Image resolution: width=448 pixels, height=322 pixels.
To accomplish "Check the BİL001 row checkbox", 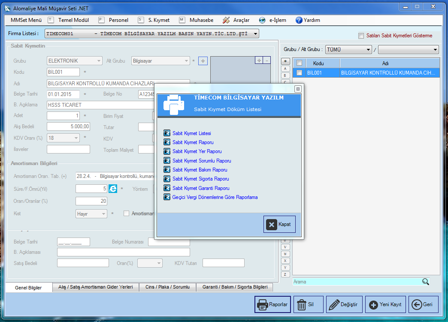I will [299, 72].
